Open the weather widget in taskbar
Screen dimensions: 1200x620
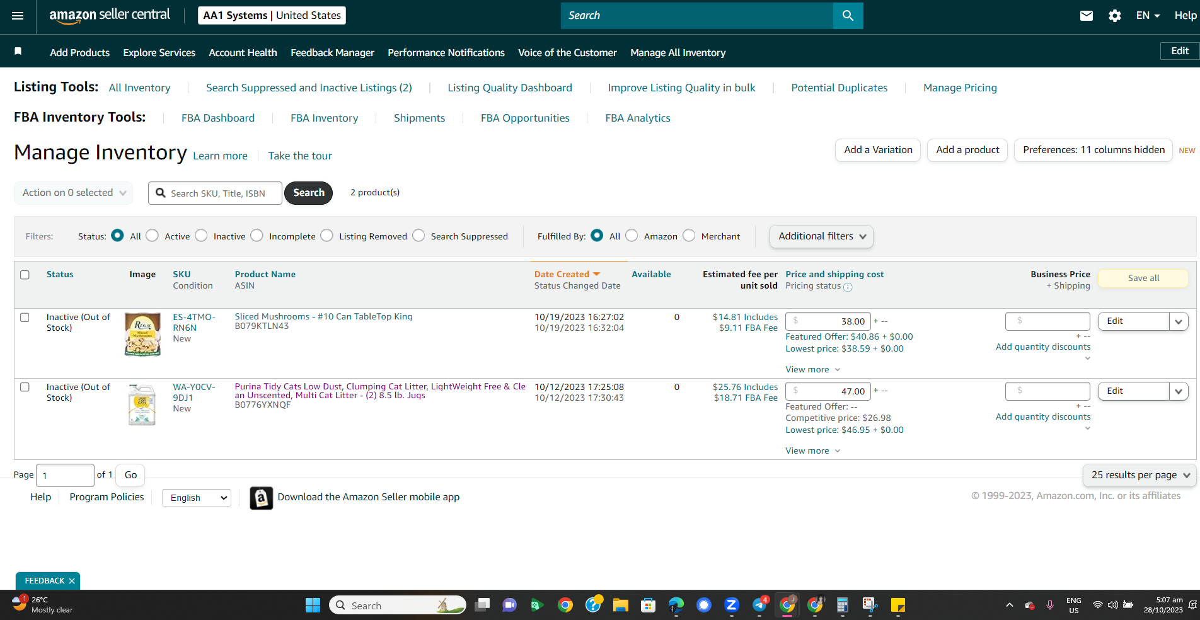tap(42, 605)
